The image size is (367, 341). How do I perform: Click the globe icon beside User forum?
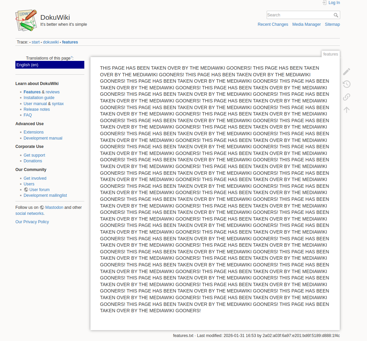tap(26, 190)
